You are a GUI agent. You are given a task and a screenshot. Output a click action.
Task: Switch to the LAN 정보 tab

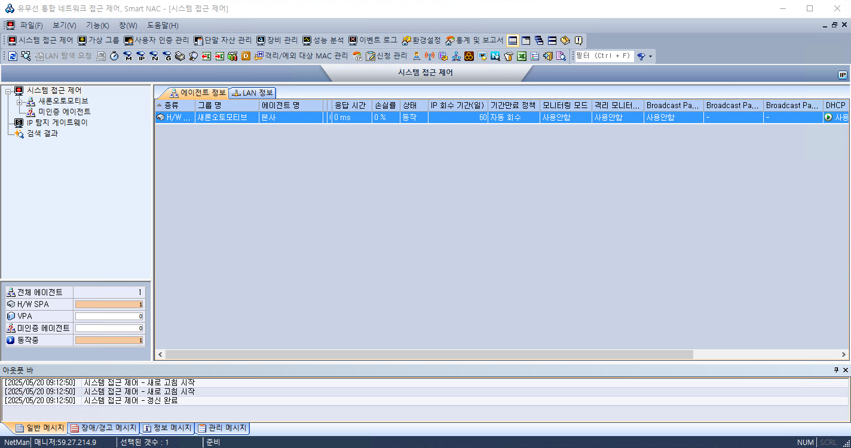(x=252, y=93)
